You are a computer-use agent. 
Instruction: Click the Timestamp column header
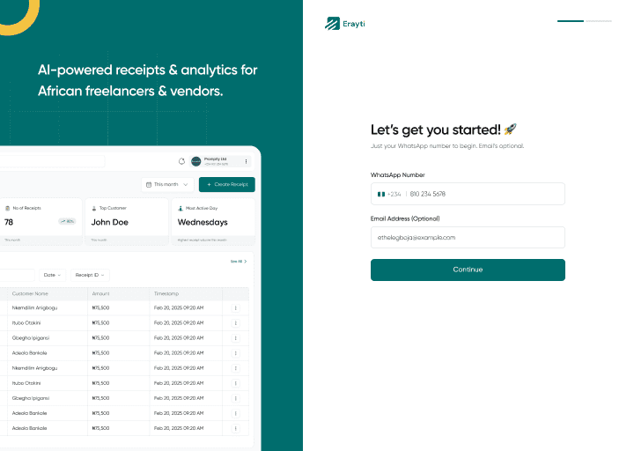tap(166, 293)
